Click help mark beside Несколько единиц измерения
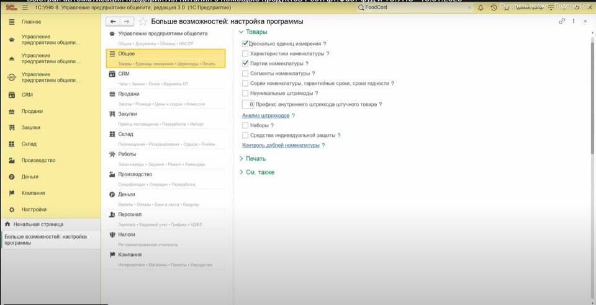Image resolution: width=596 pixels, height=305 pixels. coord(324,43)
